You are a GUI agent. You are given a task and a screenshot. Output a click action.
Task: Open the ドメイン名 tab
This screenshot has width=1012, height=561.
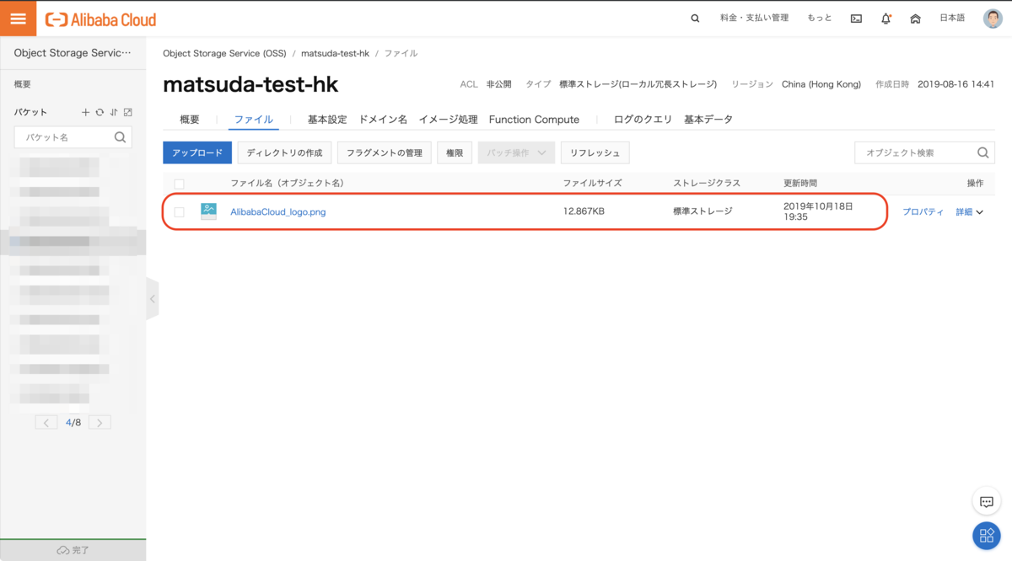point(383,120)
